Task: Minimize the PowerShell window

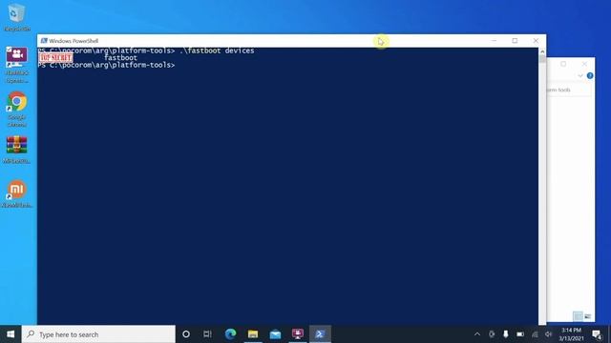Action: point(494,40)
